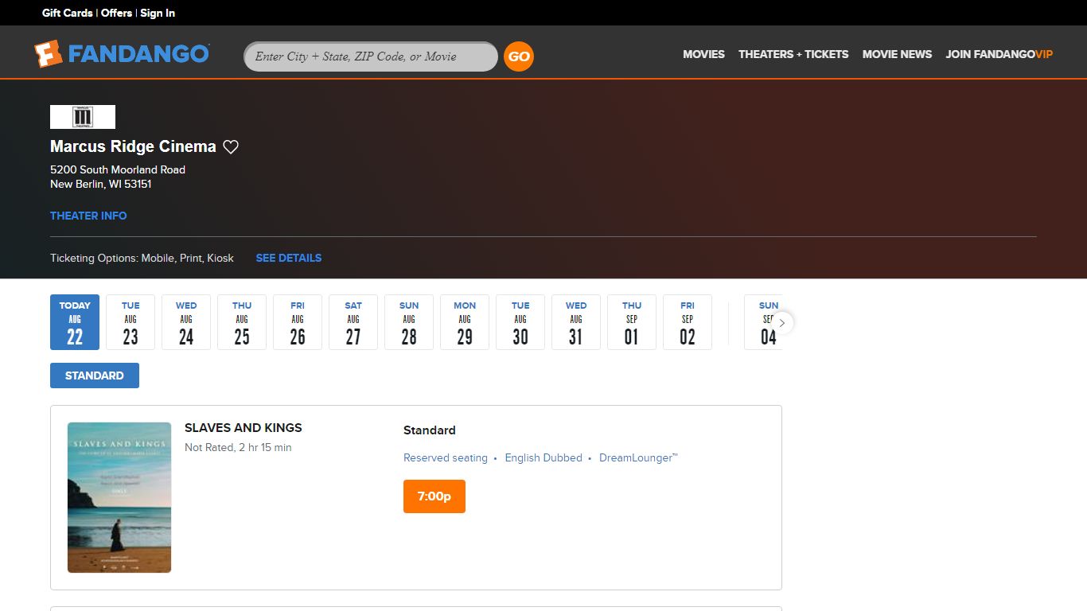Open the Offers link
Screen dimensions: 1087x611
tap(116, 13)
